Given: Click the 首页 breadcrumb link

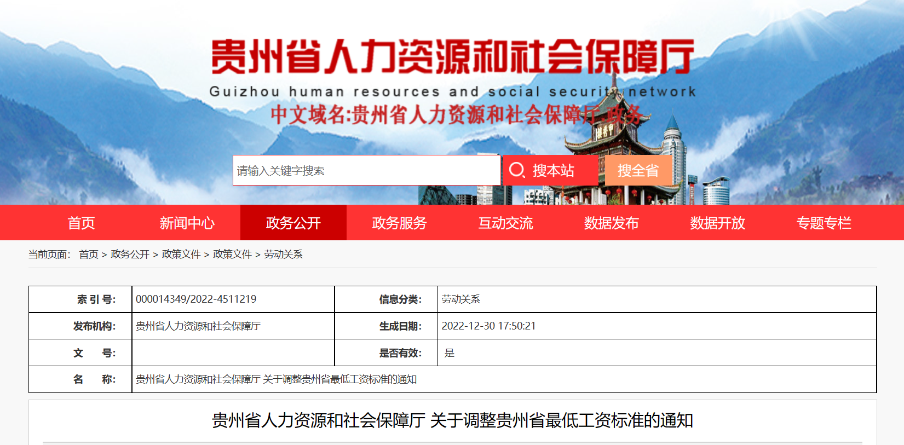Looking at the screenshot, I should pyautogui.click(x=89, y=255).
